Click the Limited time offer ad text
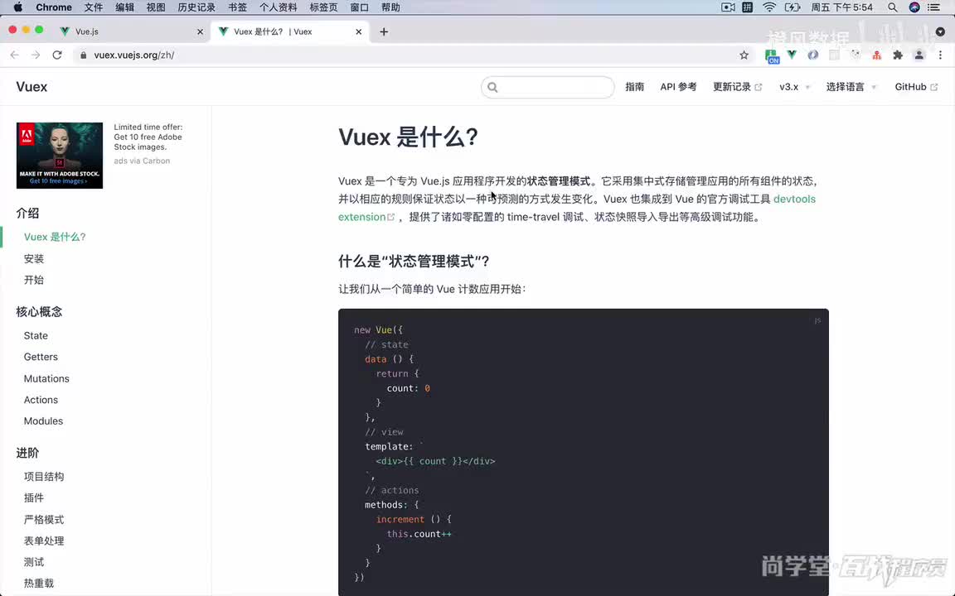This screenshot has height=596, width=955. point(148,137)
